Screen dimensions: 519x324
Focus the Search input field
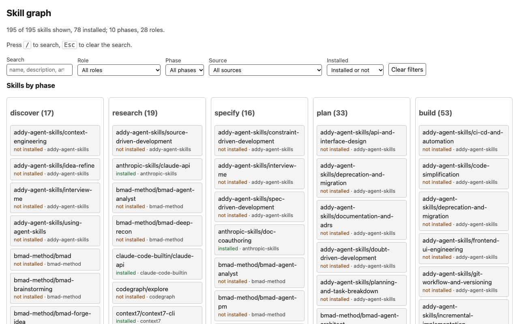coord(39,70)
